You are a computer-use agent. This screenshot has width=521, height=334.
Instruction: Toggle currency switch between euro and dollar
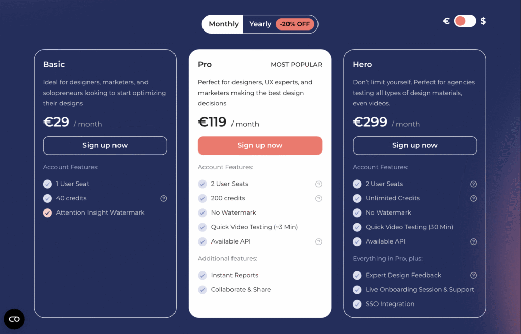(x=465, y=21)
